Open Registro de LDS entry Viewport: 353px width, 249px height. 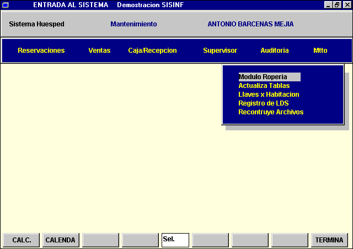tap(263, 103)
